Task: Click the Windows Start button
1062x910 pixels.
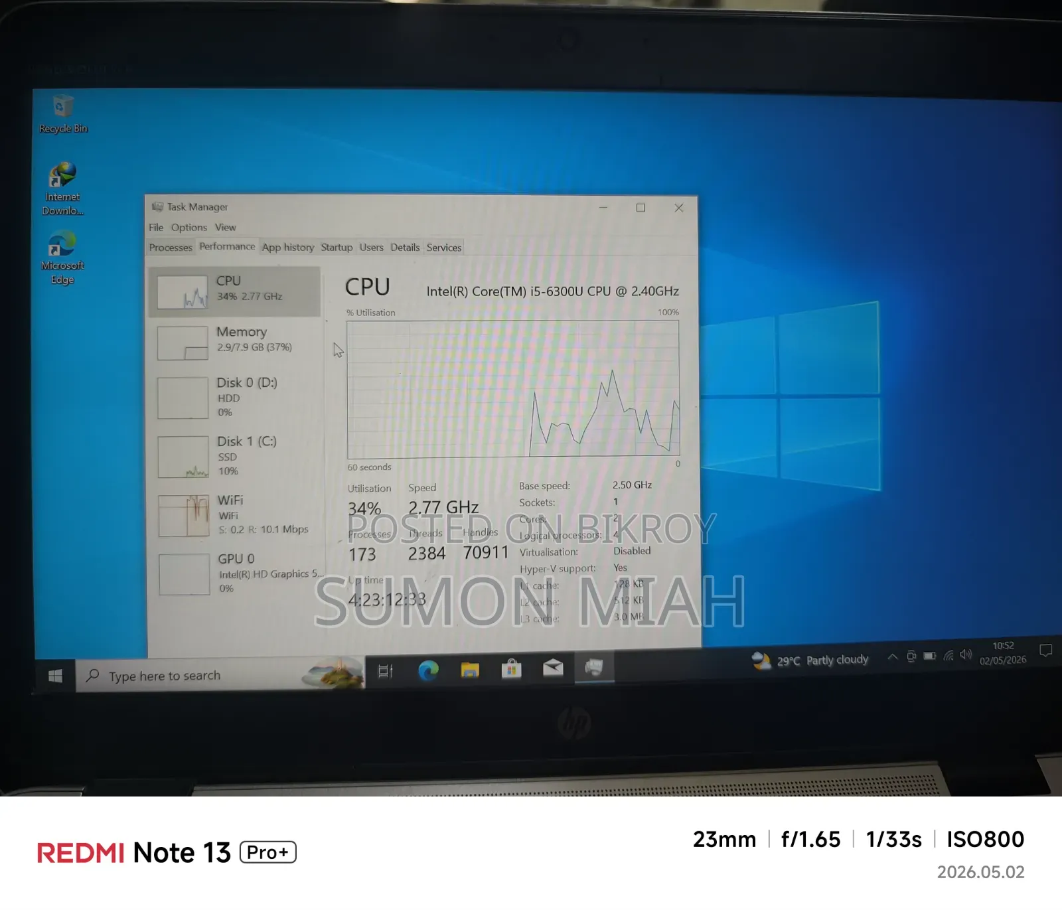Action: pyautogui.click(x=56, y=676)
